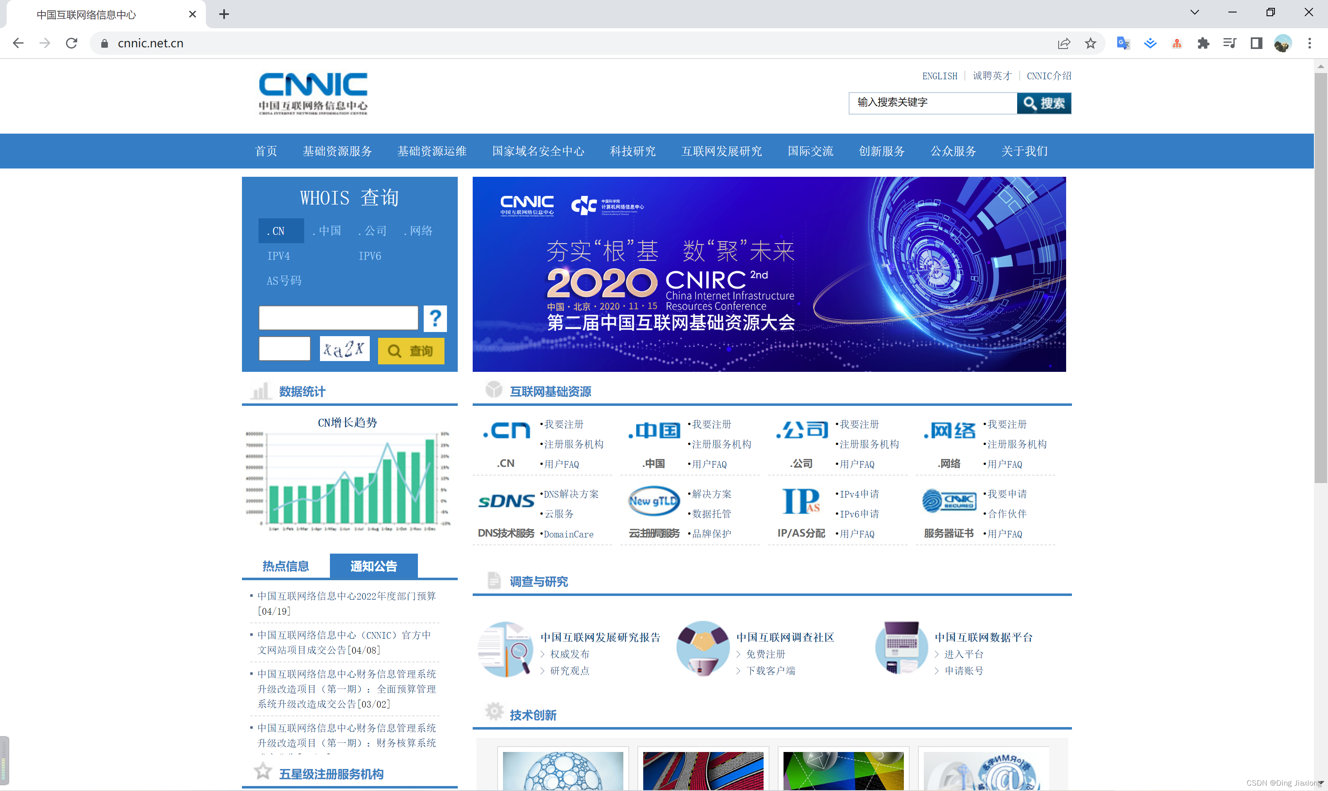Click the WHOIS help question mark icon
Image resolution: width=1328 pixels, height=791 pixels.
click(x=435, y=319)
